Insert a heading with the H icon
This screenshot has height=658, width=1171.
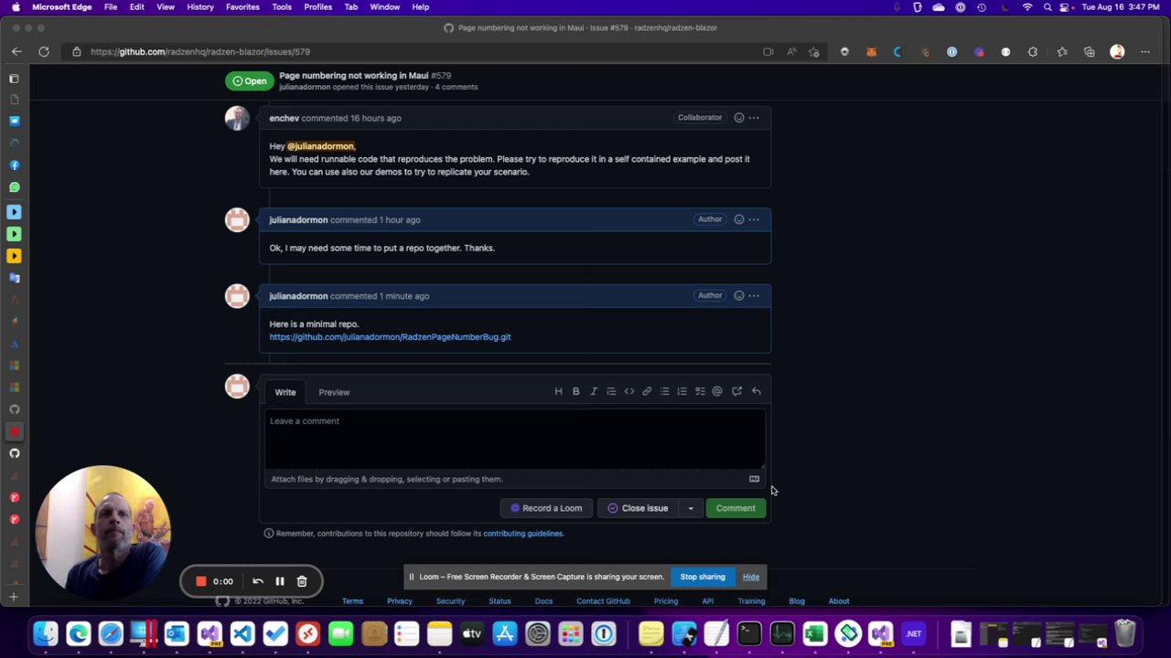tap(558, 391)
